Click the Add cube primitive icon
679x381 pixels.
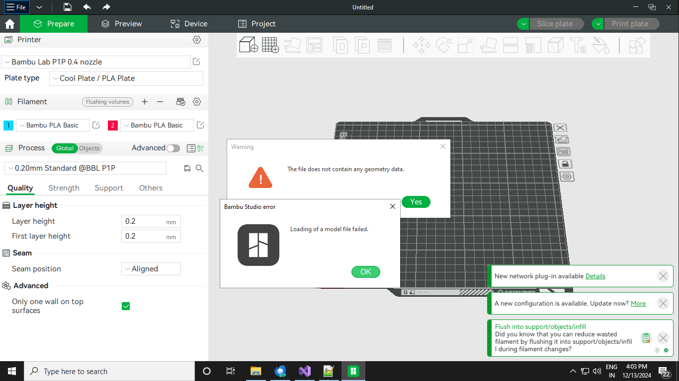pyautogui.click(x=248, y=45)
